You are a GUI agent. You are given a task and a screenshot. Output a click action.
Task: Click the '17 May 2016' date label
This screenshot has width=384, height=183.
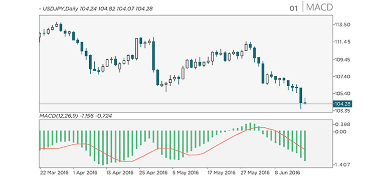pyautogui.click(x=222, y=172)
